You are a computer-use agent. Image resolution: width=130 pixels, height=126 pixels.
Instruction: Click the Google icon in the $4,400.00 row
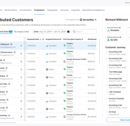pos(64,117)
